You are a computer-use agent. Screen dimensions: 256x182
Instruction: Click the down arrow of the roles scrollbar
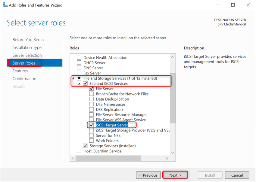tap(172, 153)
